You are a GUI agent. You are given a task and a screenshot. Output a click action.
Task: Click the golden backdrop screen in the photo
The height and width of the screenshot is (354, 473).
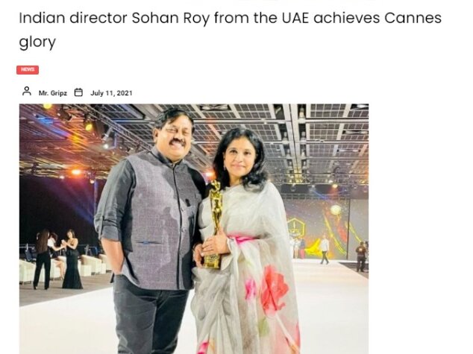(320, 227)
